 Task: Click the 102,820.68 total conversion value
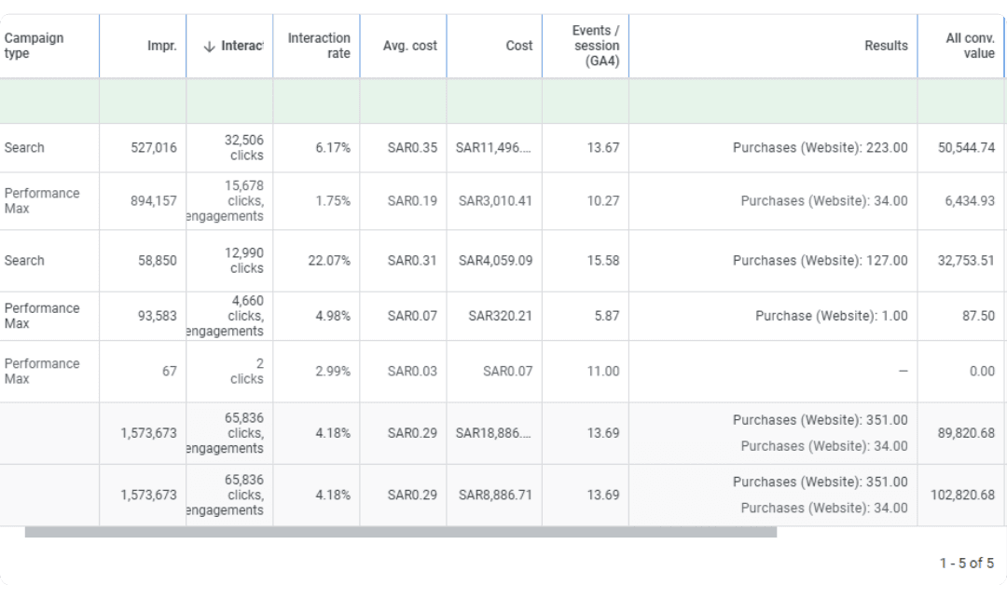point(962,495)
